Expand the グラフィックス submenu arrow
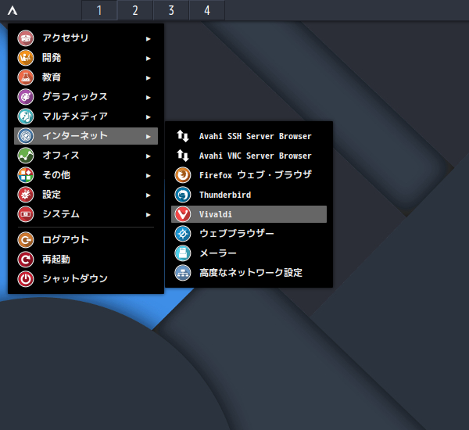The height and width of the screenshot is (430, 469). (x=148, y=98)
